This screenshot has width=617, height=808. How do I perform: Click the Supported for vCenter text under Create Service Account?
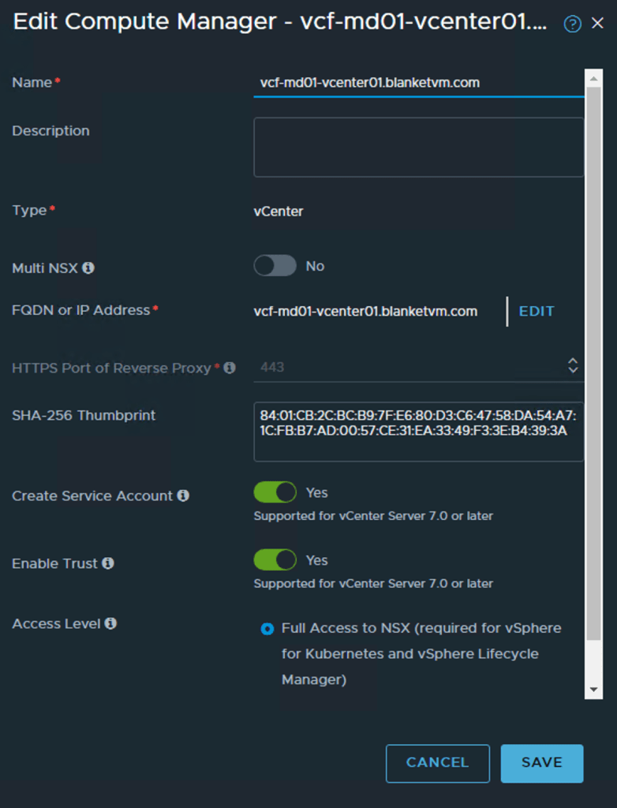[373, 516]
